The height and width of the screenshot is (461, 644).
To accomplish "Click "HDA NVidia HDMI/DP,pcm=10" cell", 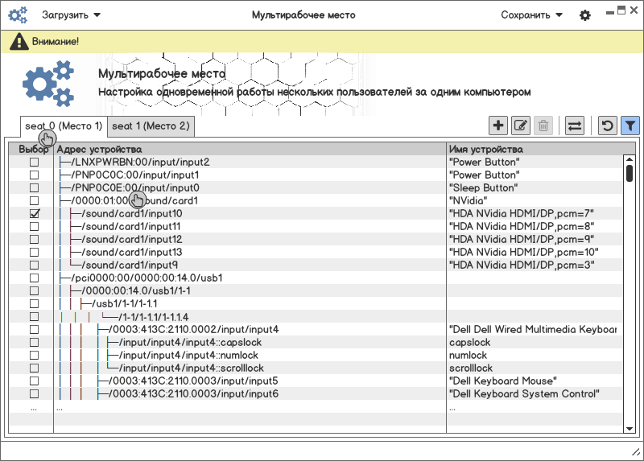I will 524,252.
